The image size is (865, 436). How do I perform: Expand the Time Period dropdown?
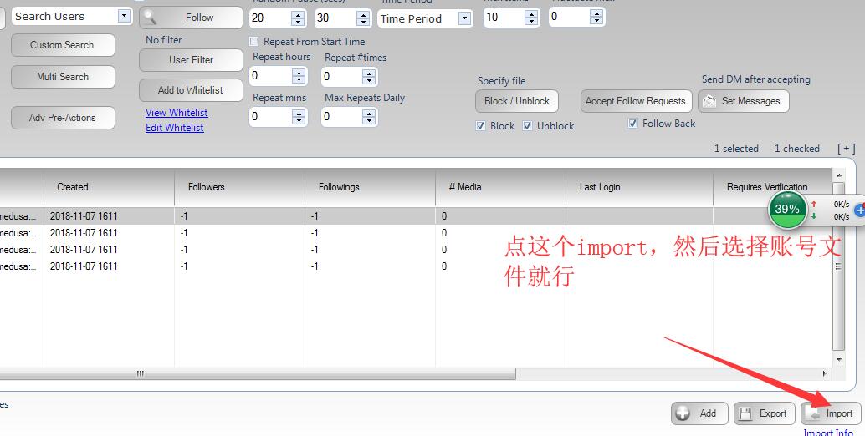[464, 18]
